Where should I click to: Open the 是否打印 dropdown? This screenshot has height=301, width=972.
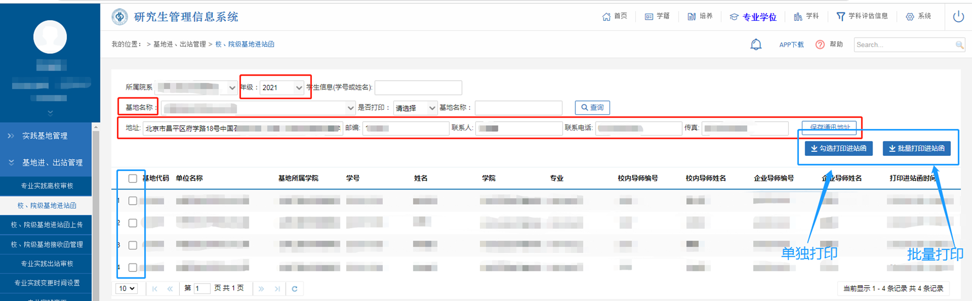click(x=415, y=108)
